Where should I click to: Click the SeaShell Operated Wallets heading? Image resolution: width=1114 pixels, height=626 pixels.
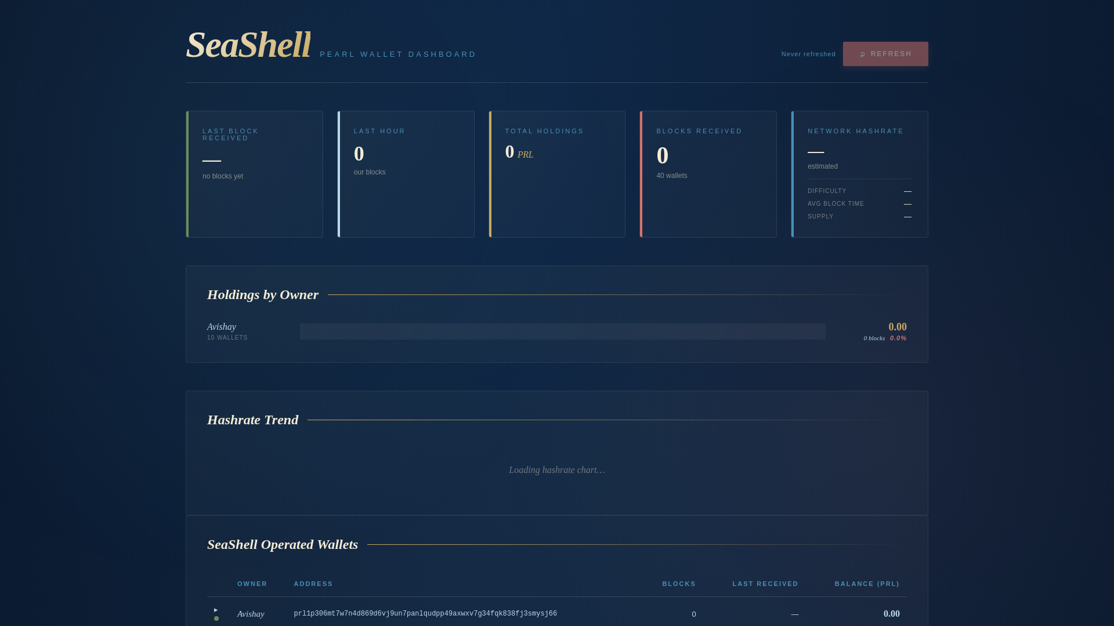click(x=283, y=544)
